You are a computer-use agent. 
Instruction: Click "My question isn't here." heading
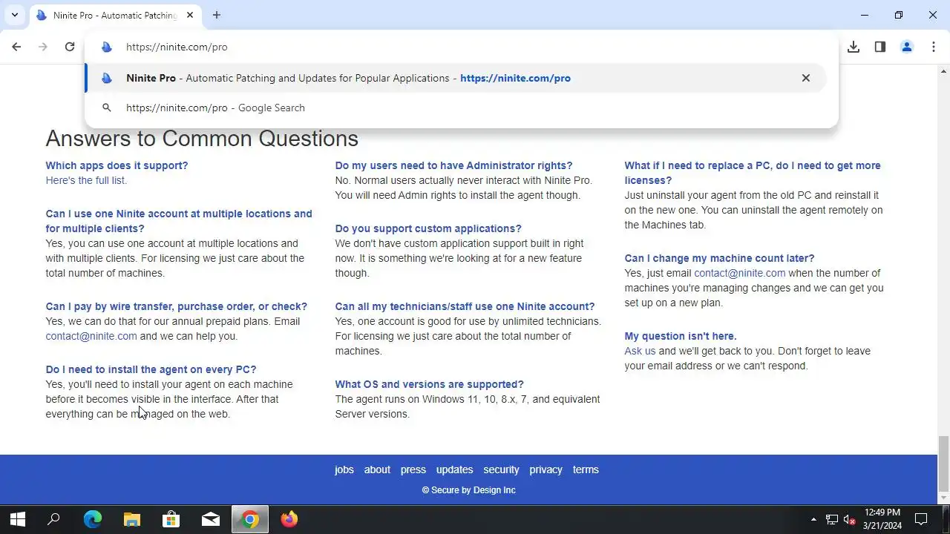(x=681, y=336)
